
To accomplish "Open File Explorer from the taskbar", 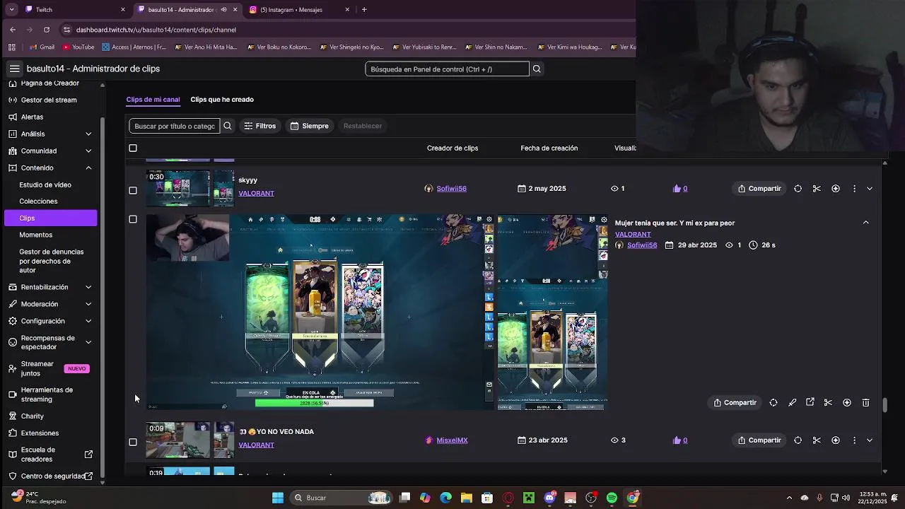I will tap(467, 498).
